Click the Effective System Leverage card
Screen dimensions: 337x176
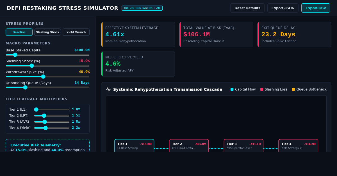tap(138, 35)
